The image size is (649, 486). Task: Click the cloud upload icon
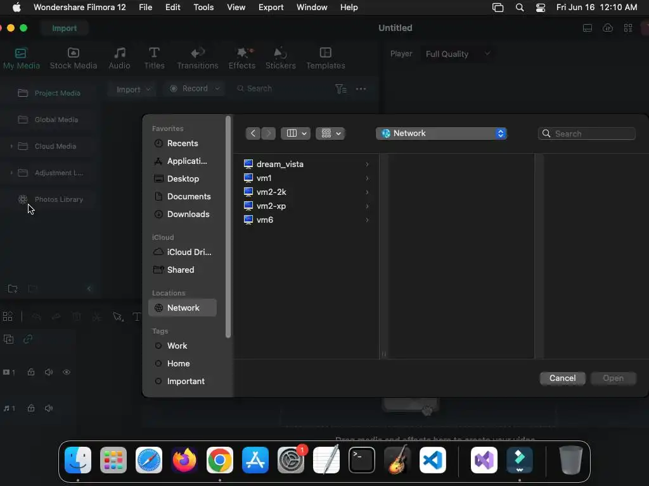[607, 28]
